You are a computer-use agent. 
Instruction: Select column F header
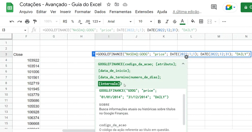pyautogui.click(x=26, y=36)
